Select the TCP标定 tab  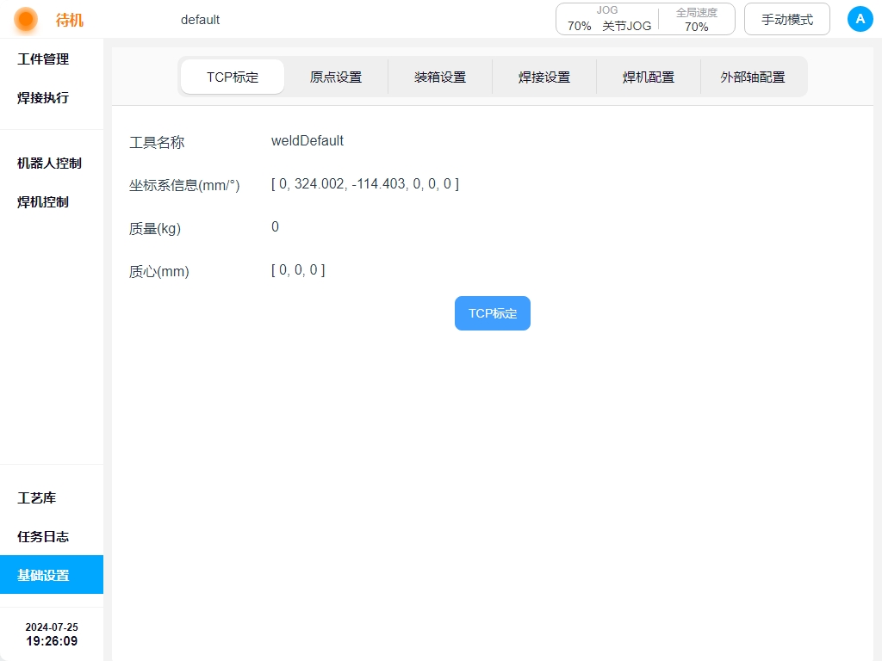pos(233,77)
